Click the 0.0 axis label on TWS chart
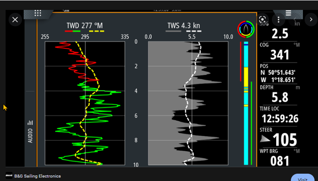The image size is (318, 181). click(x=148, y=37)
